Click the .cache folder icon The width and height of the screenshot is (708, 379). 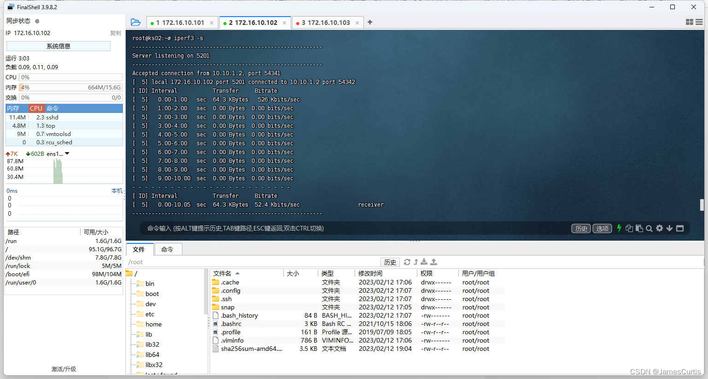pos(216,282)
